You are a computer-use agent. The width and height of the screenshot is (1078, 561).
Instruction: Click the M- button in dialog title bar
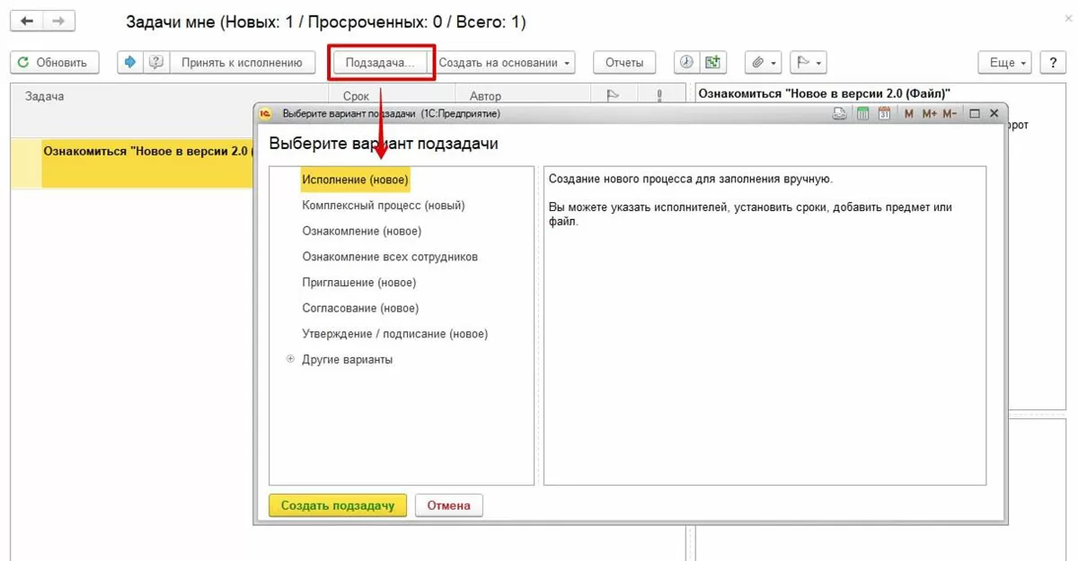950,114
